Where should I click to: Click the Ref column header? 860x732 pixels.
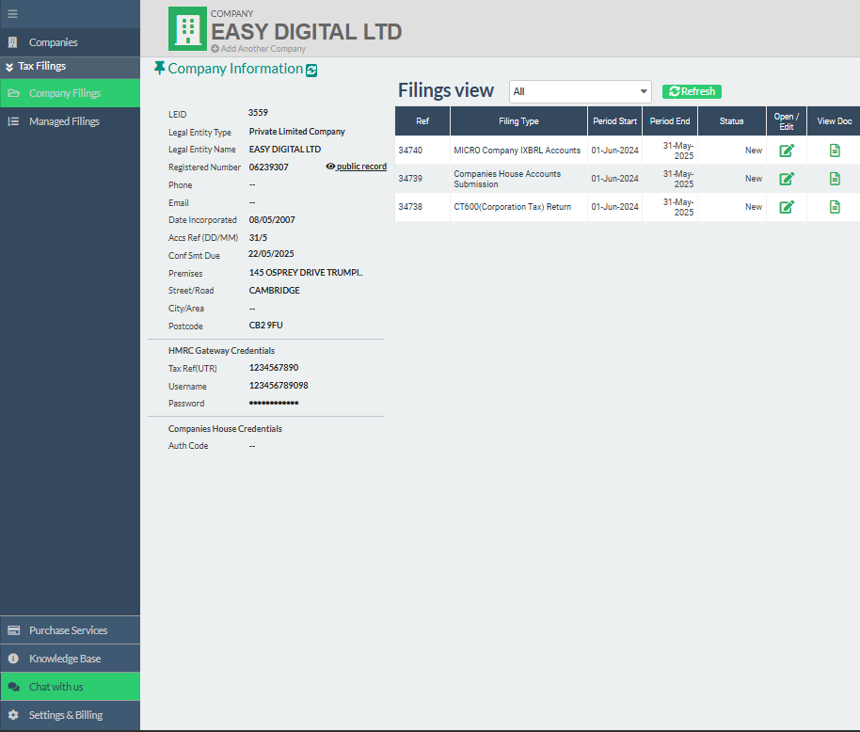click(x=422, y=121)
